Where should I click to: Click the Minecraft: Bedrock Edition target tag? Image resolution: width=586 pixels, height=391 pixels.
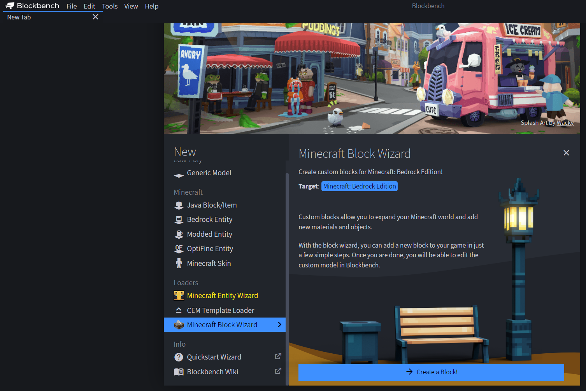click(360, 187)
